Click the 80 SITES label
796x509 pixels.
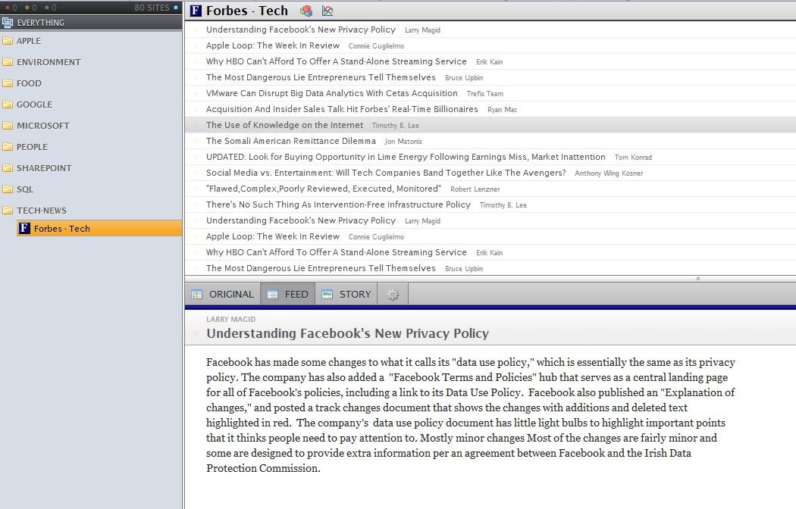click(152, 8)
